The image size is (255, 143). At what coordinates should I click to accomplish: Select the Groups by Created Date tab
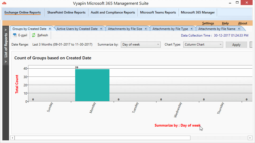pyautogui.click(x=29, y=29)
